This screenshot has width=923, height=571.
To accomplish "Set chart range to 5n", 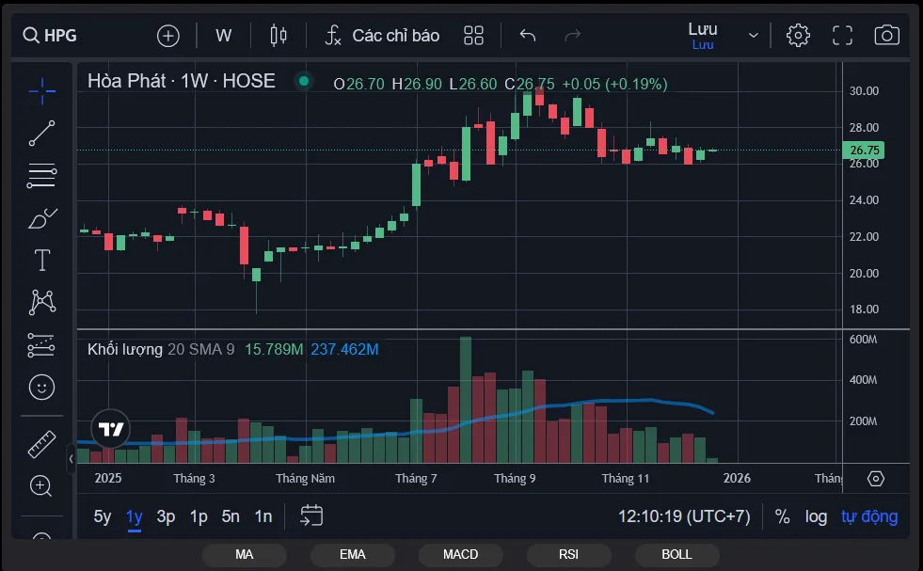I will click(x=231, y=516).
